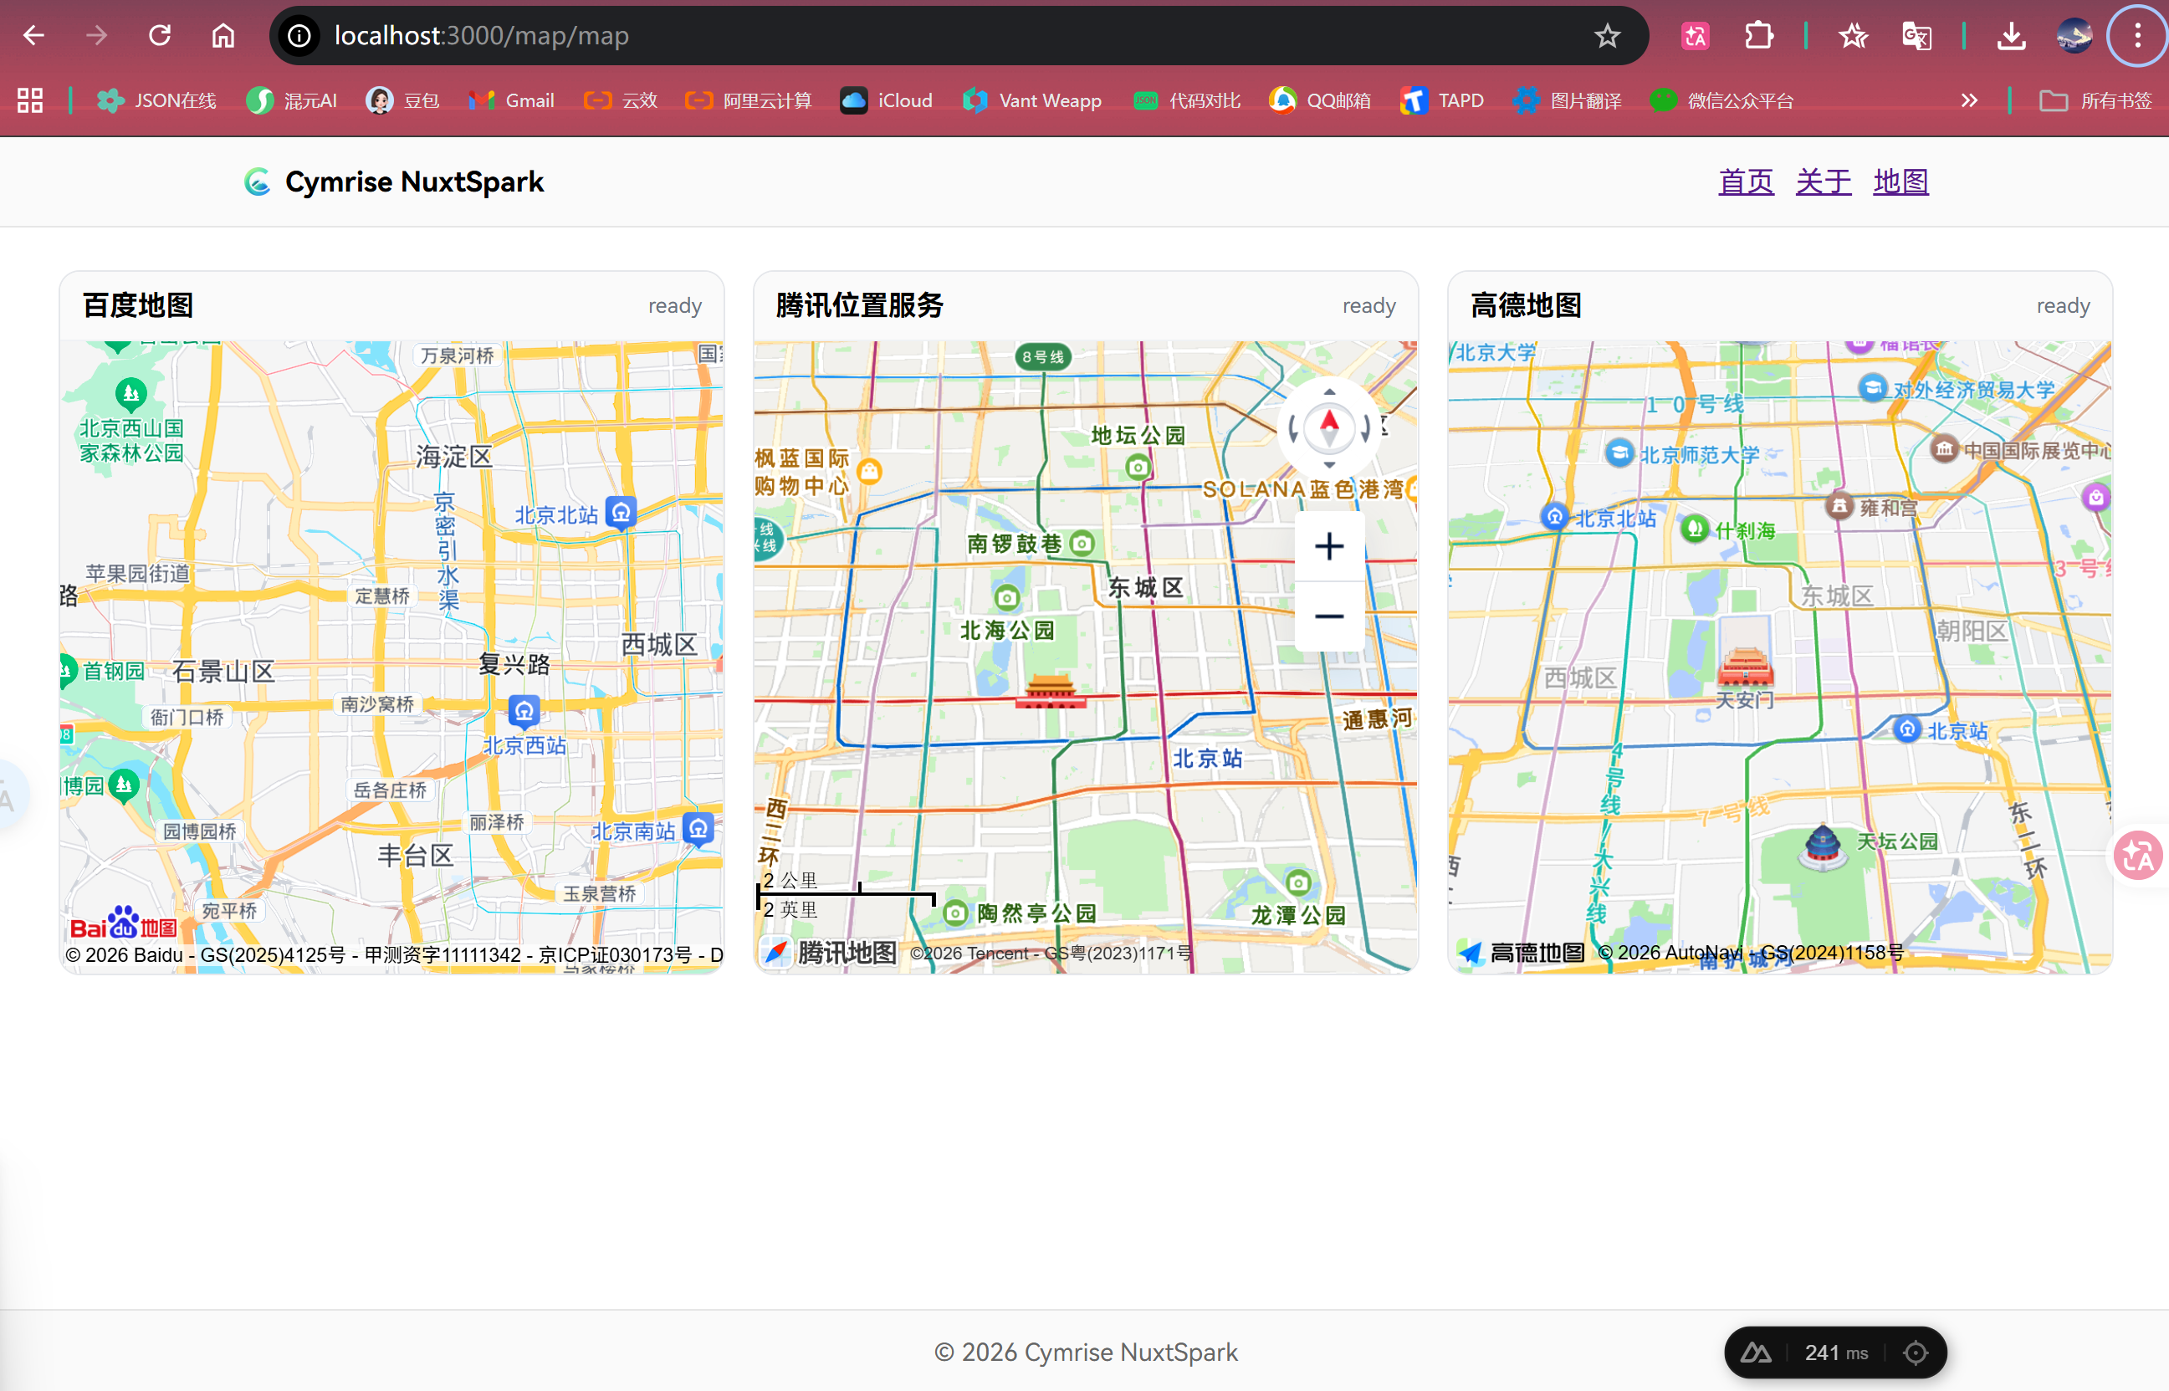
Task: Open the Gmail bookmark
Action: click(x=512, y=100)
